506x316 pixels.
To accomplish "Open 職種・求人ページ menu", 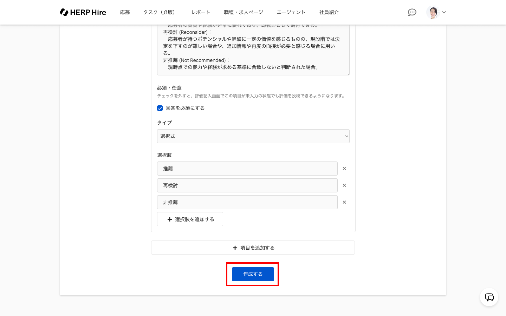I will [244, 12].
